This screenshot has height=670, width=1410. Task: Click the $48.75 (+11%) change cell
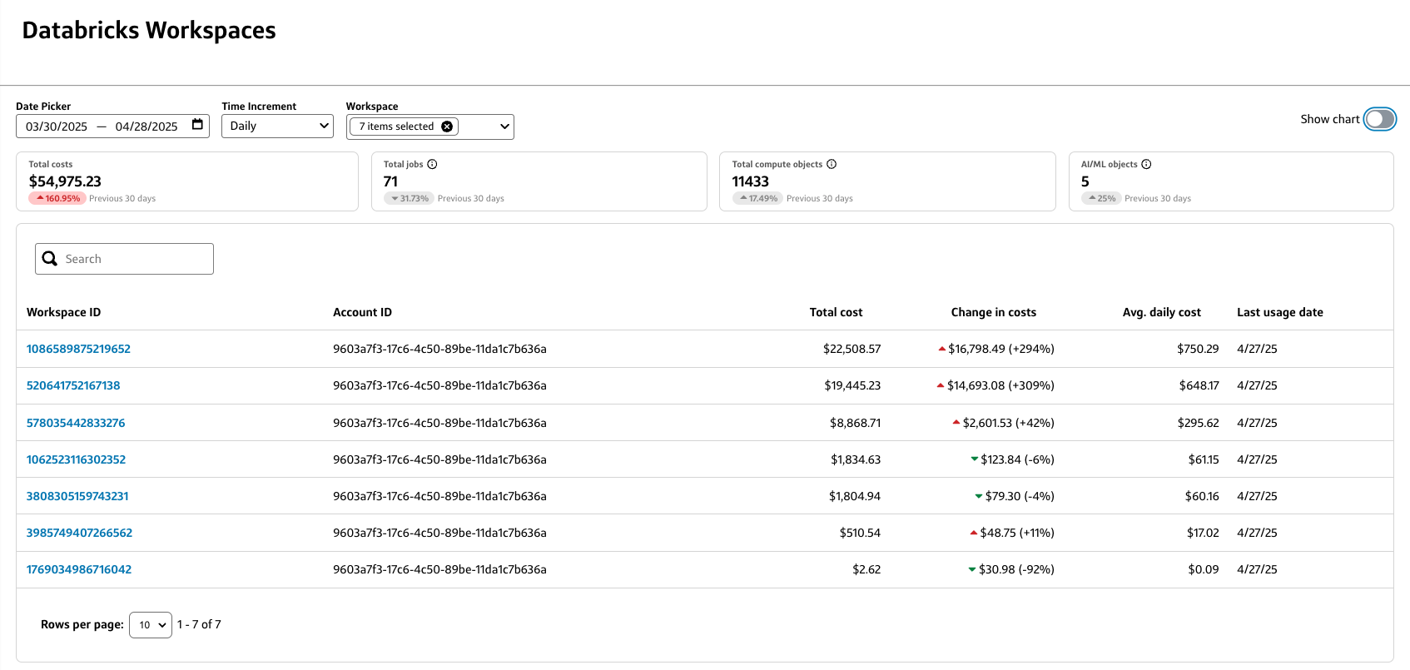1011,533
